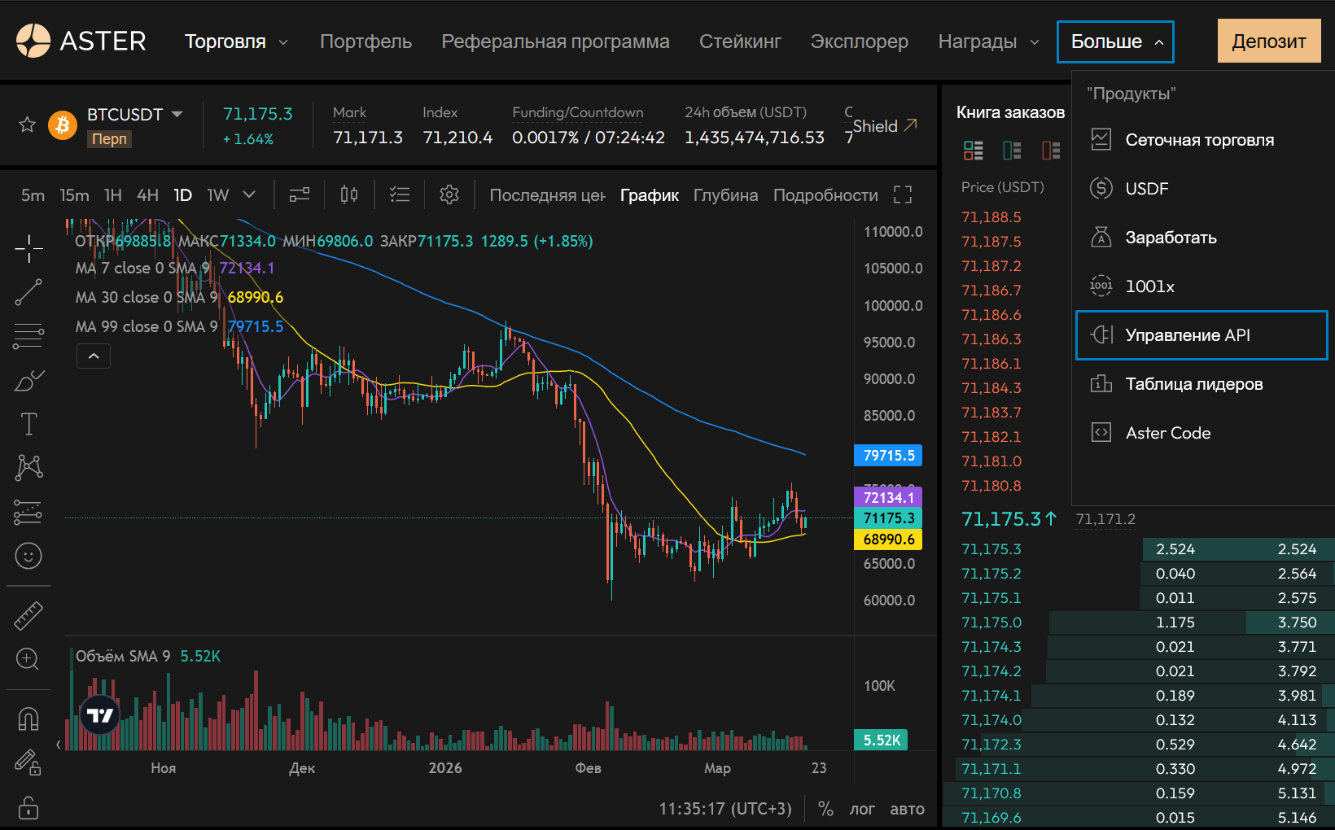Switch to the График tab
This screenshot has height=830, width=1335.
[650, 195]
